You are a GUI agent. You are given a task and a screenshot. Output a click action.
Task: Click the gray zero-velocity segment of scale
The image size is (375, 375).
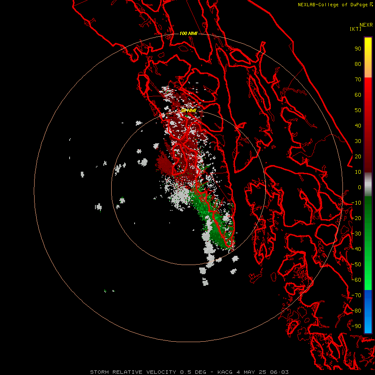coord(368,185)
